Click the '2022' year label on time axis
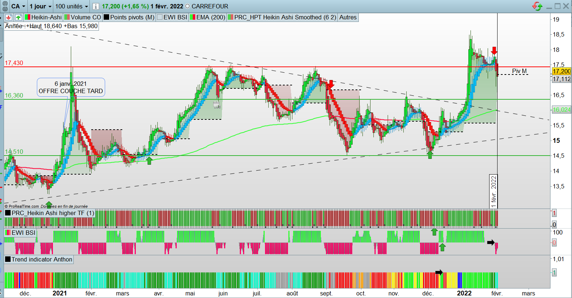 pos(464,293)
